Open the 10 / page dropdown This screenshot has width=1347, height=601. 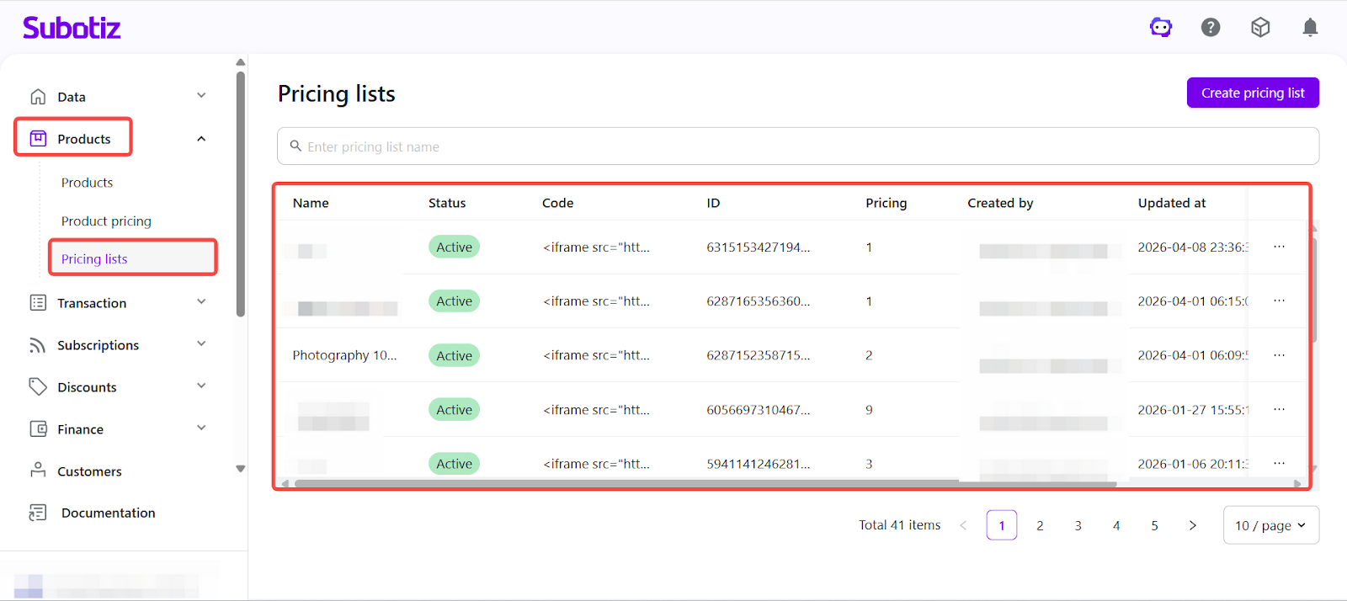click(x=1270, y=525)
